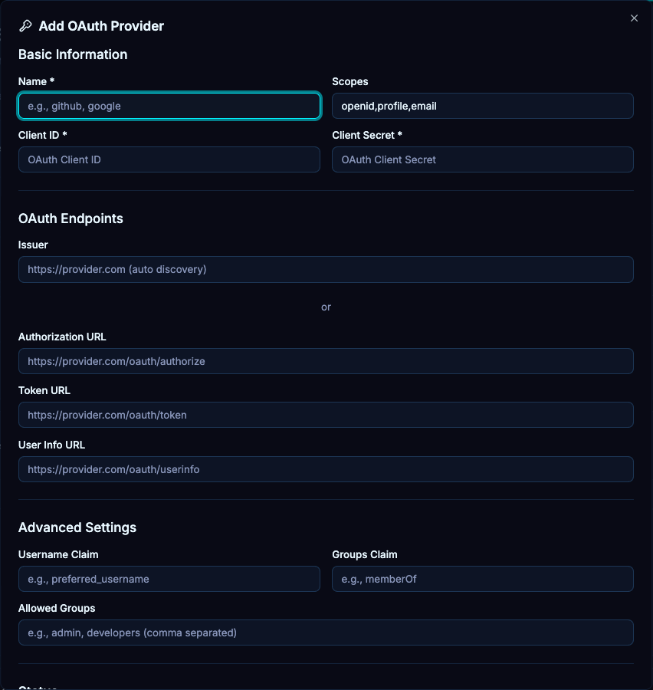Click the 'Client ID *' label
Screen dimensions: 653x690
[43, 135]
